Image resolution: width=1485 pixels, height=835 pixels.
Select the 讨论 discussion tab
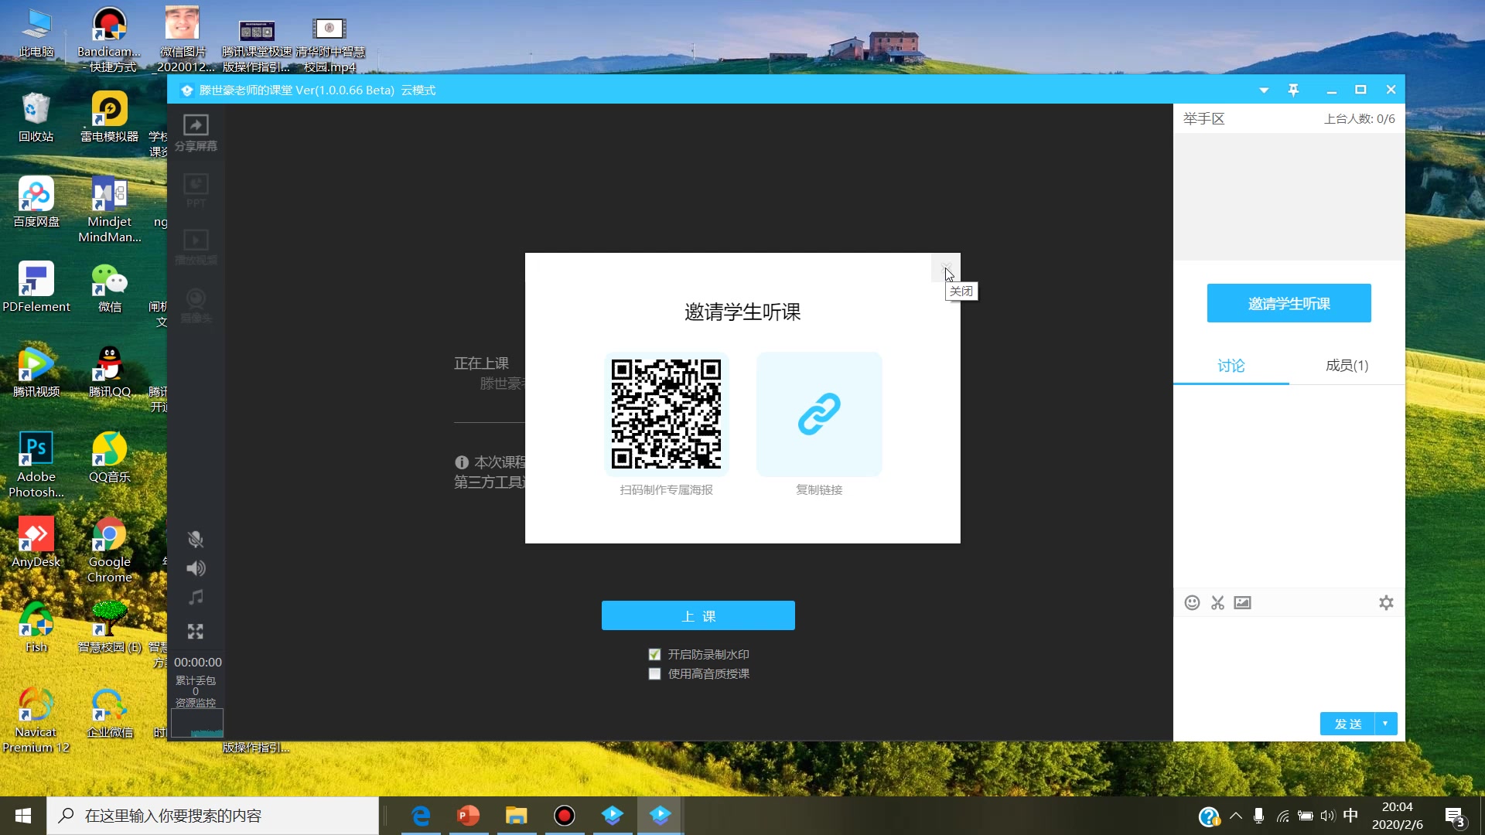point(1231,366)
